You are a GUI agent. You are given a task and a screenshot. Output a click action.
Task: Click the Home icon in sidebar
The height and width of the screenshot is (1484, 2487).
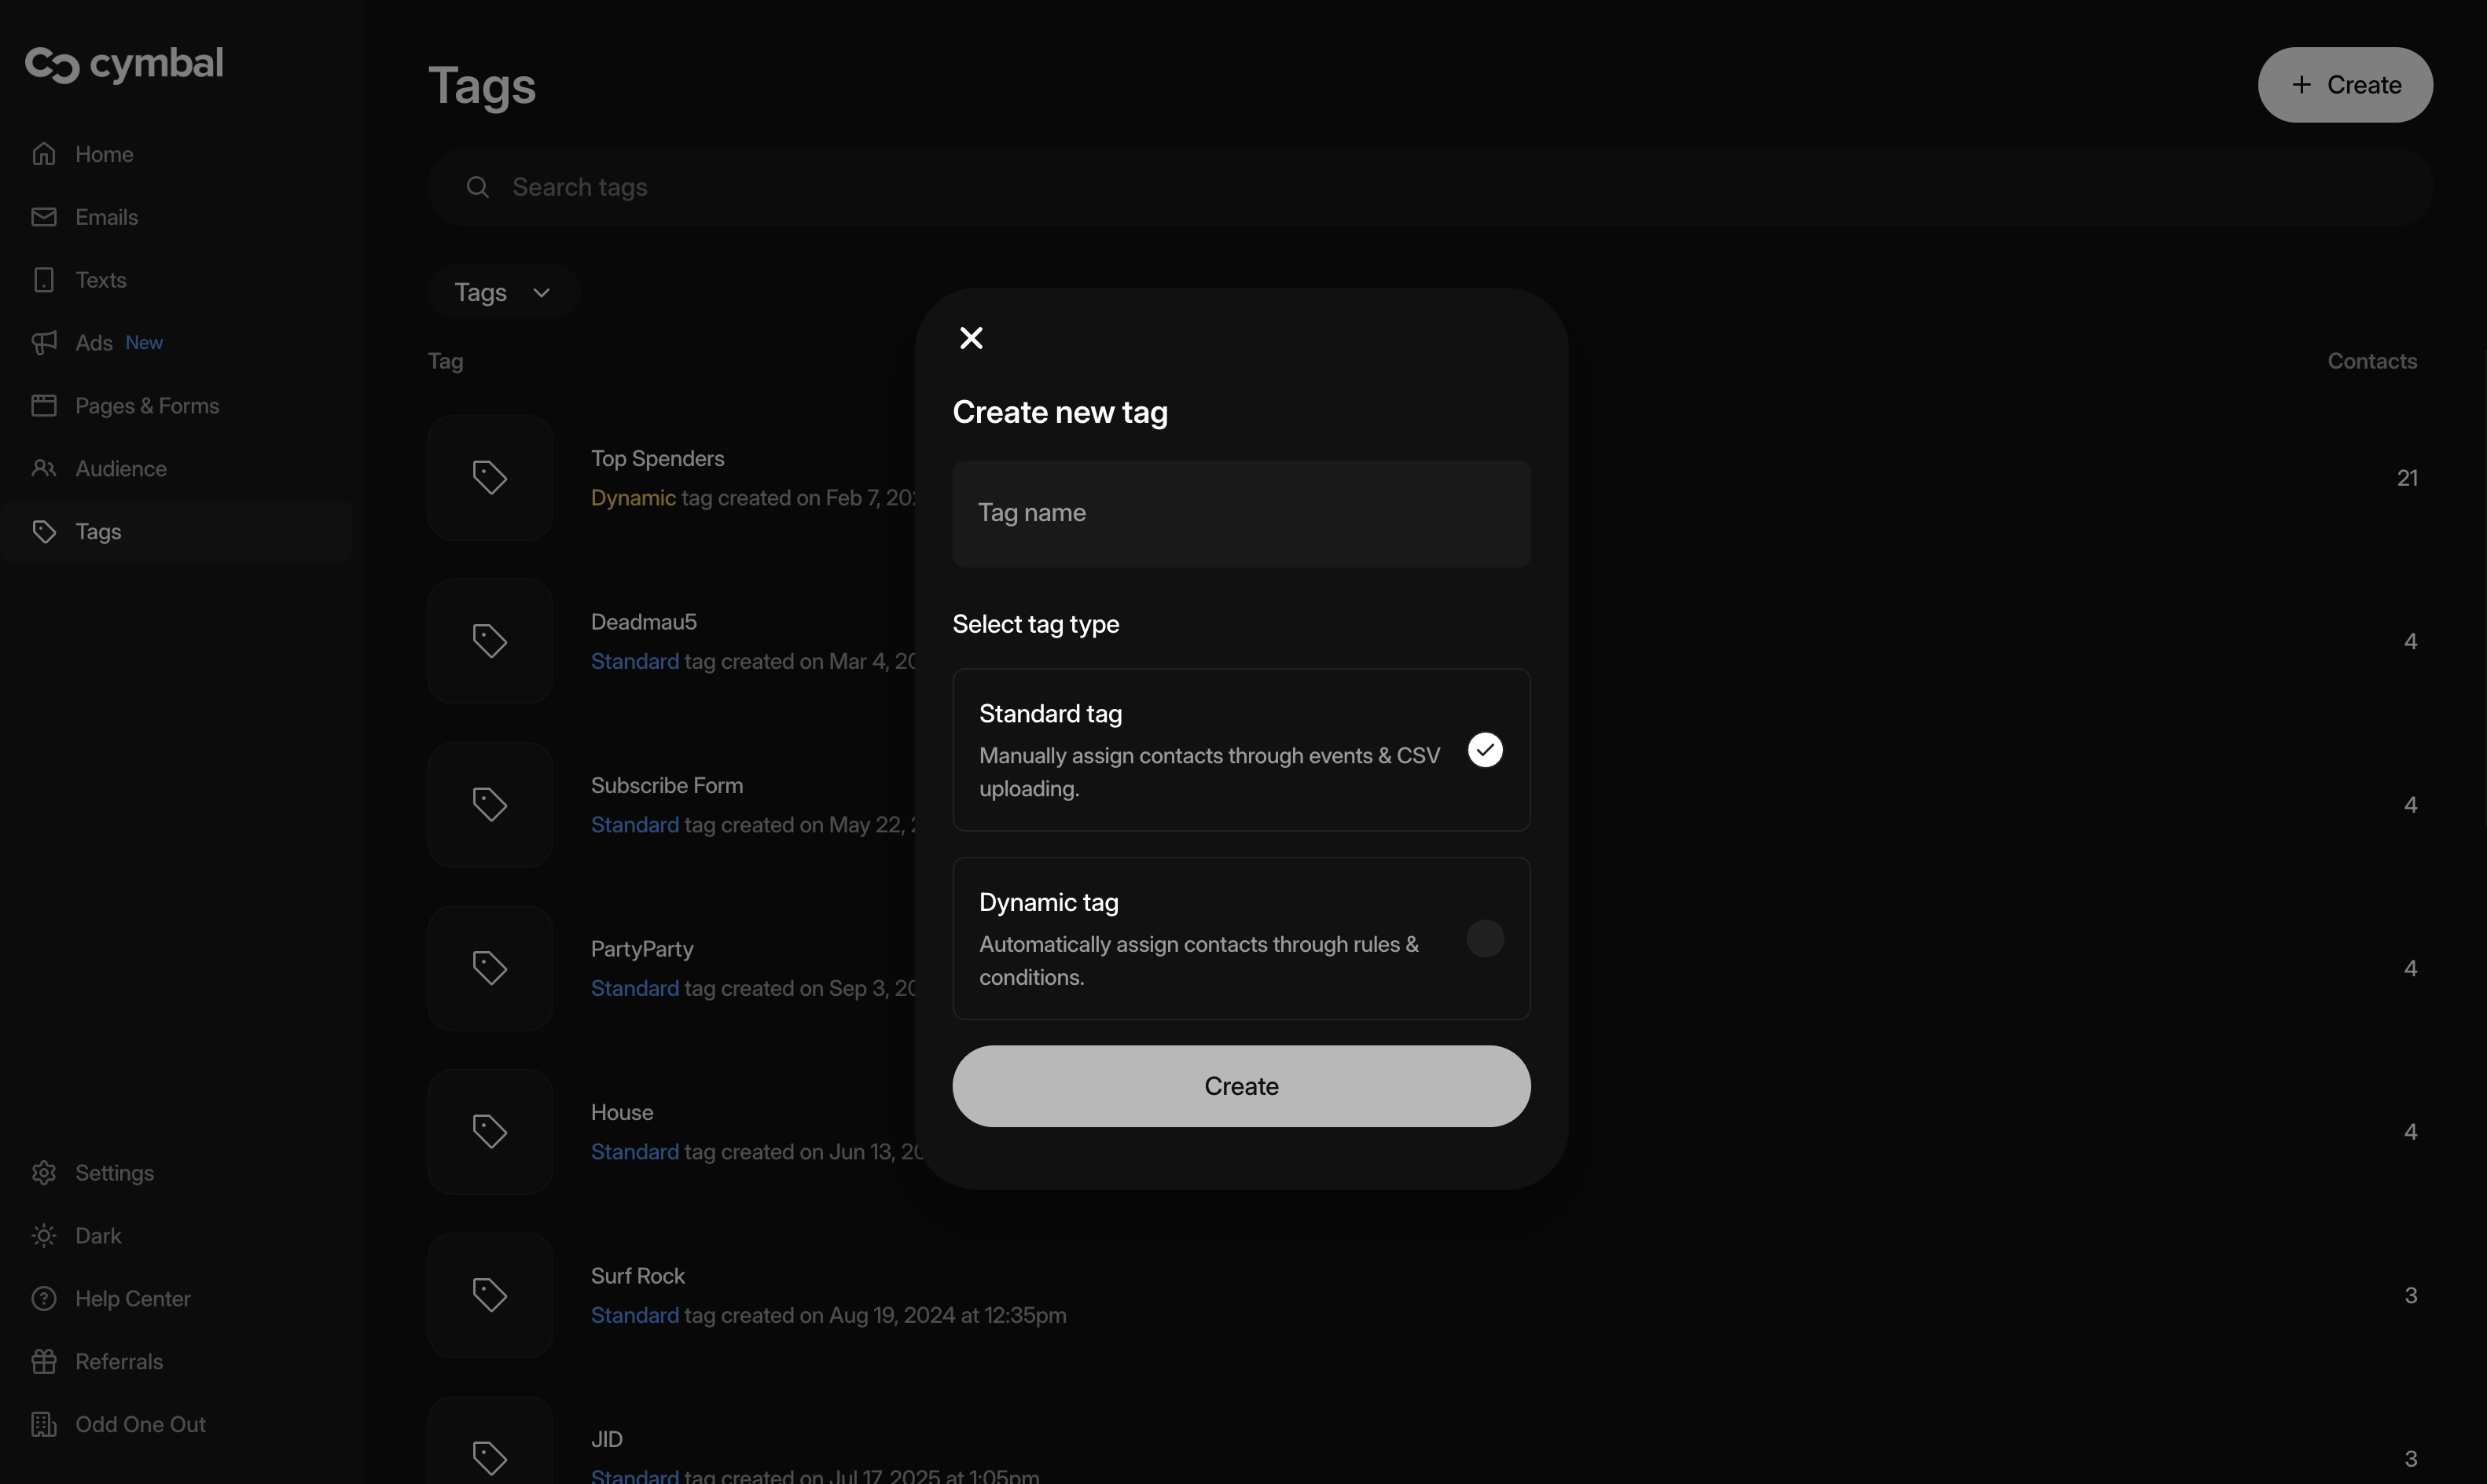44,154
